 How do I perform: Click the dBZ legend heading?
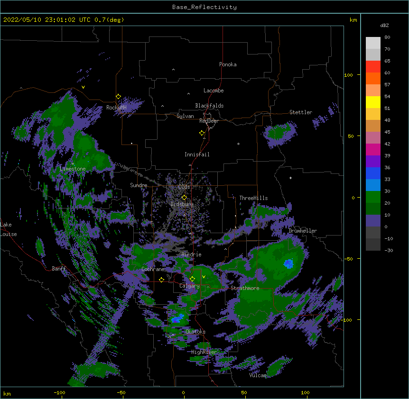coord(384,25)
